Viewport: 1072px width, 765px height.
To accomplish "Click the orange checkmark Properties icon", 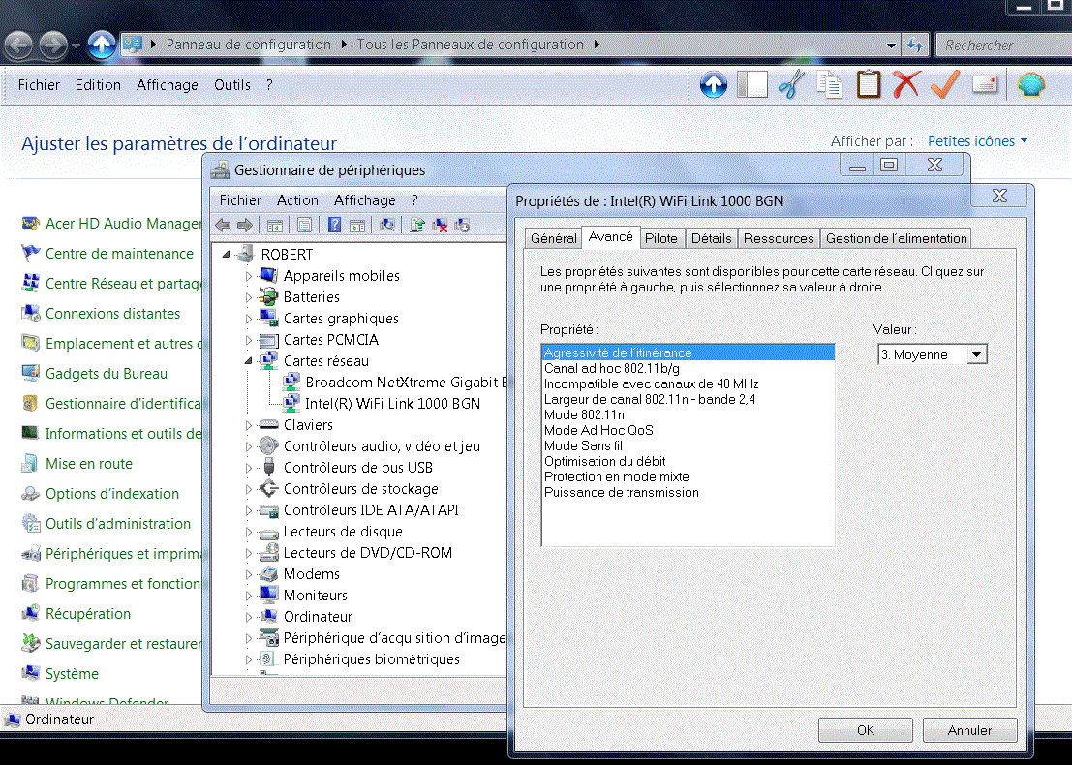I will pyautogui.click(x=945, y=85).
